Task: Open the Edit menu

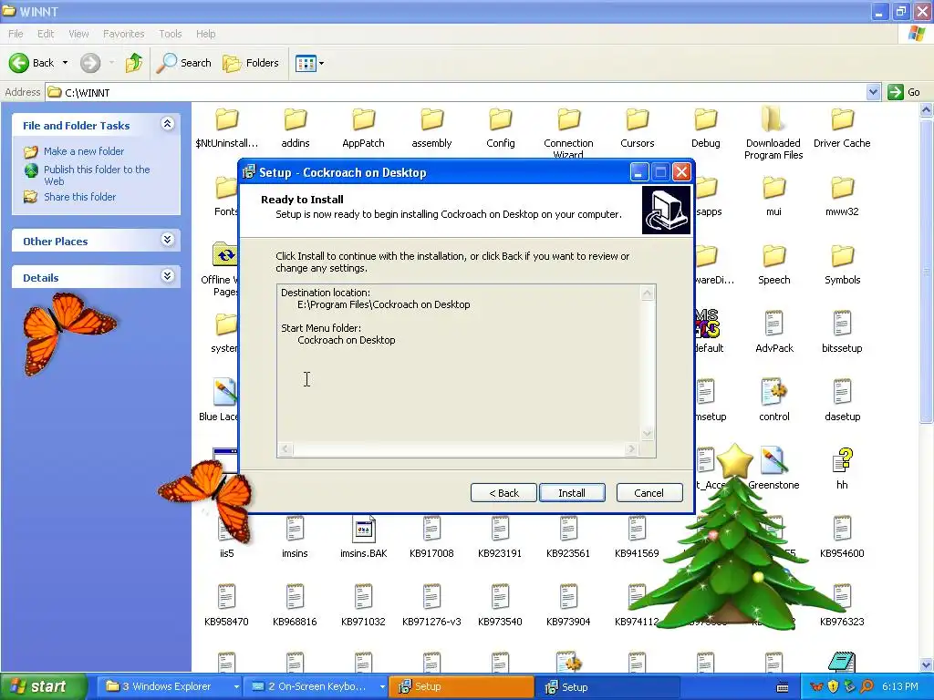Action: pos(46,34)
